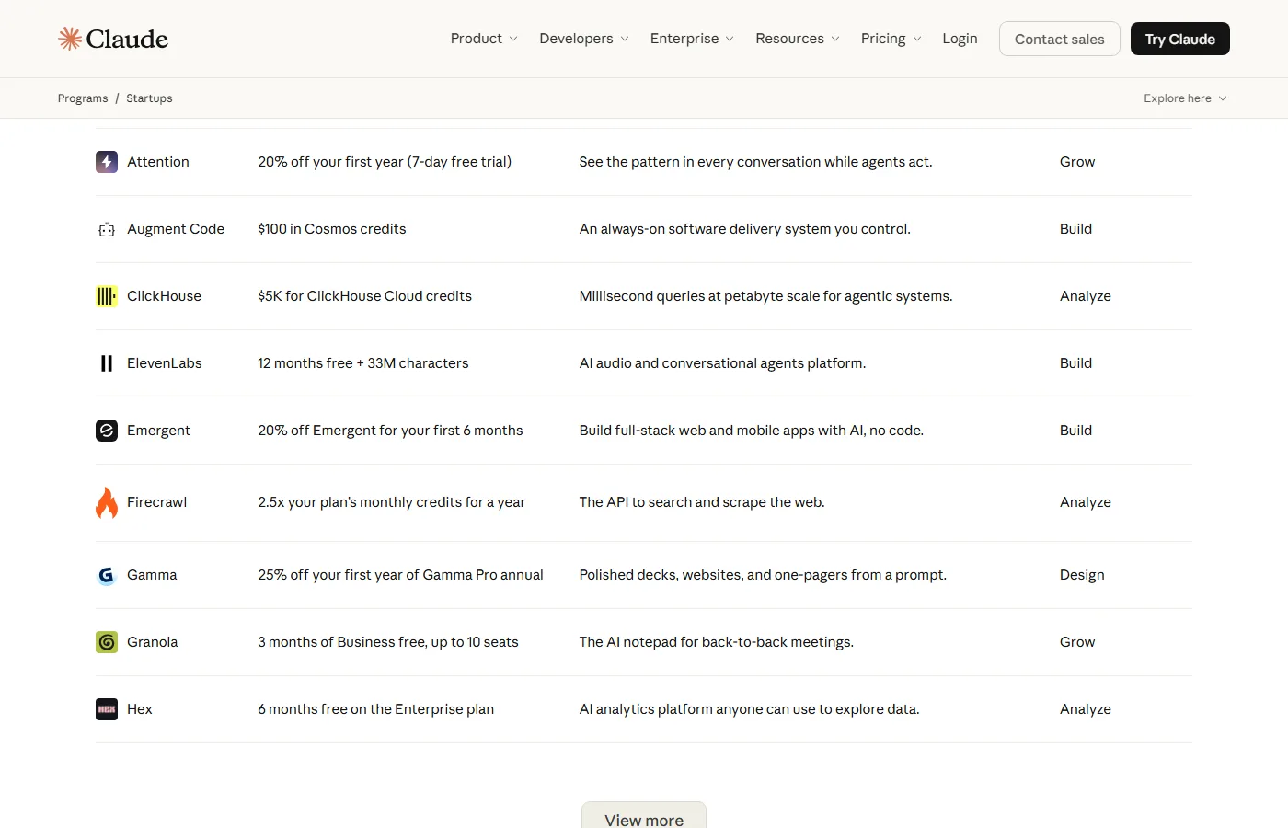Click the ElevenLabs logo icon
Viewport: 1288px width, 828px height.
click(x=107, y=363)
